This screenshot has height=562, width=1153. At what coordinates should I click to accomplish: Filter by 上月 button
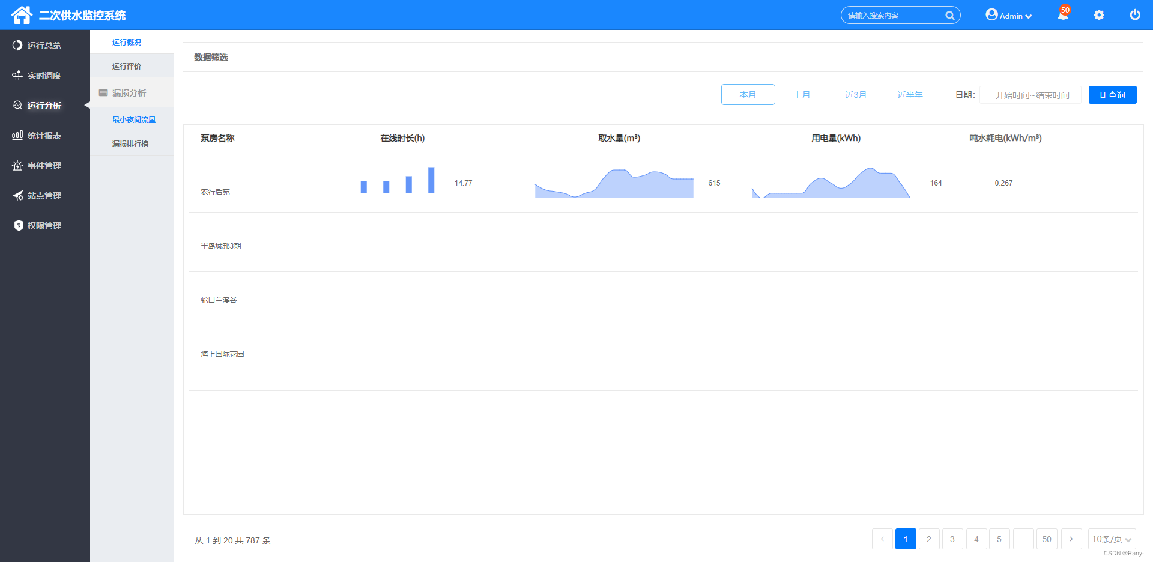coord(802,94)
